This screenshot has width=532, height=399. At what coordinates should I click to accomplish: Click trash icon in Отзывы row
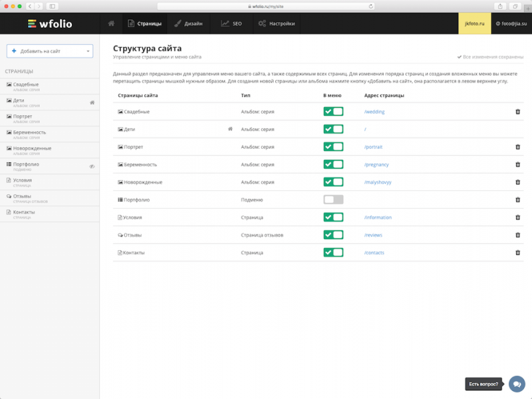point(517,235)
